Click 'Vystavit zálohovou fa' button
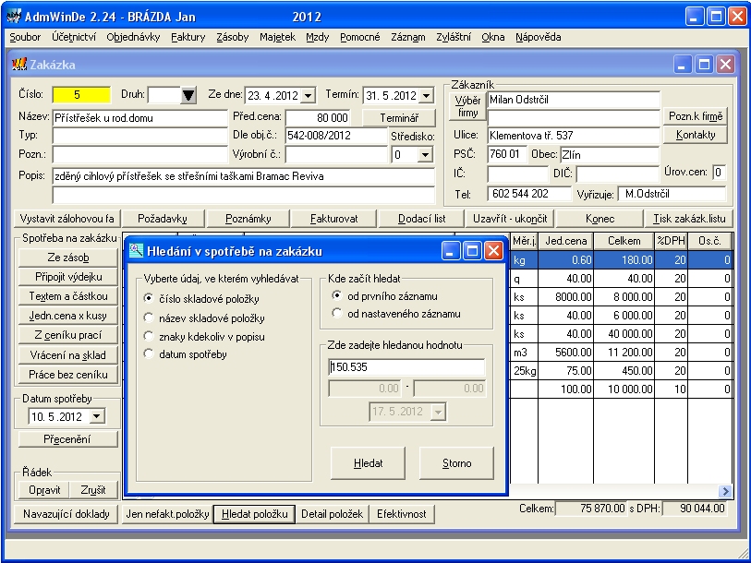 point(67,219)
